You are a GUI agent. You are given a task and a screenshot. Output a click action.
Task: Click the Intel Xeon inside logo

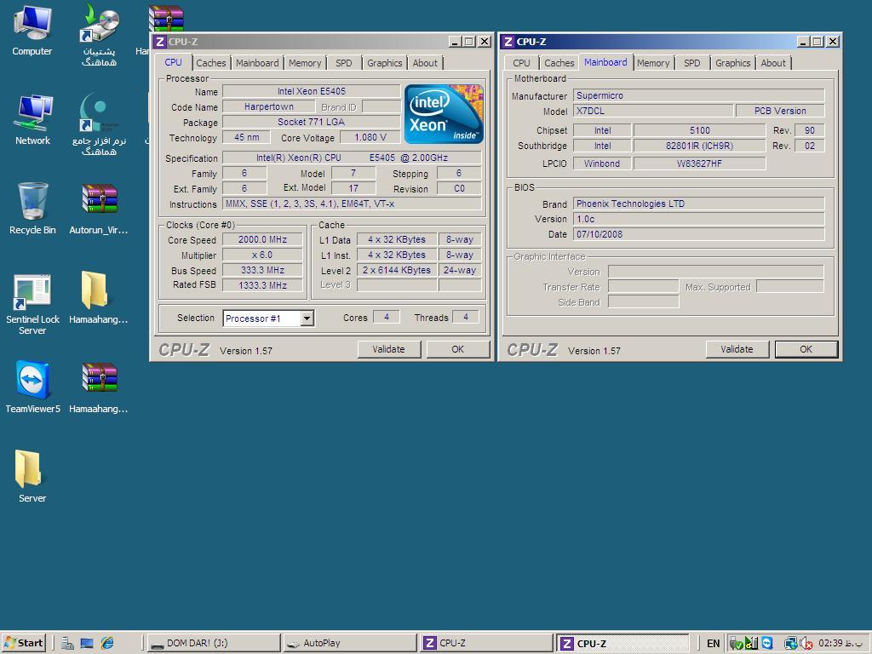tap(443, 114)
